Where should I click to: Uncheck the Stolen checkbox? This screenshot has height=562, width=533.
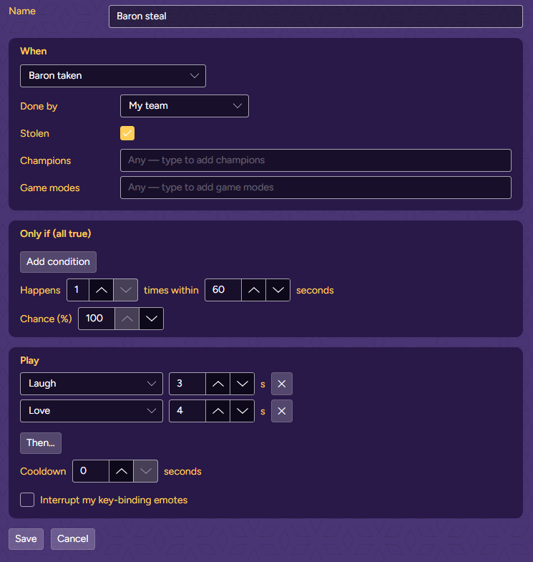[x=127, y=133]
